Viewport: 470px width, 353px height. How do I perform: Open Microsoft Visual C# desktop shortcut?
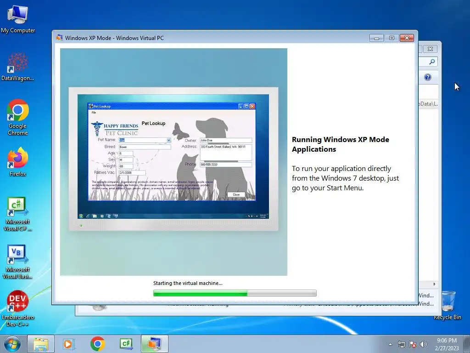tap(18, 214)
